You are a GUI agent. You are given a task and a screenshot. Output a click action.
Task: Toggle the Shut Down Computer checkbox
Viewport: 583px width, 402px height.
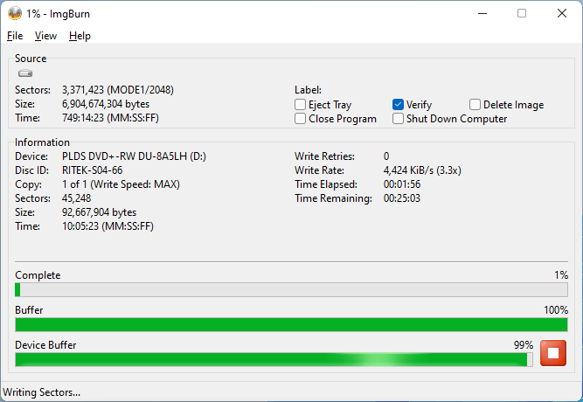point(399,119)
